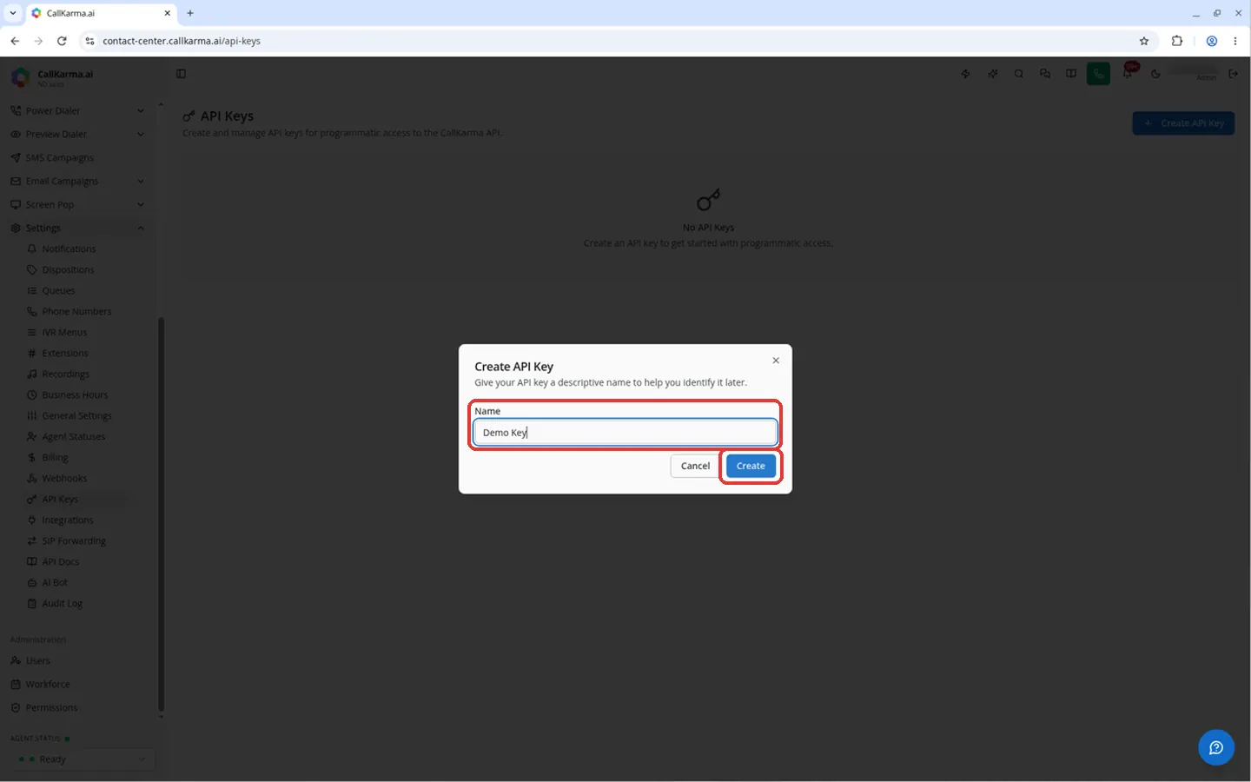Open the chat bubbles icon in header
Image resolution: width=1251 pixels, height=782 pixels.
pos(1045,74)
